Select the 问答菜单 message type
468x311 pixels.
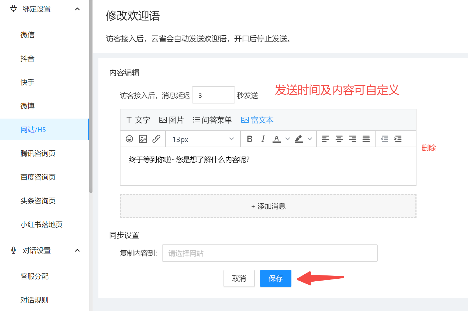(212, 120)
